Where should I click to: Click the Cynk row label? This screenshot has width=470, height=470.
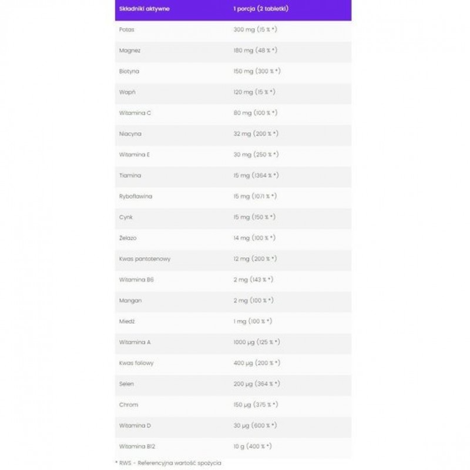click(125, 217)
